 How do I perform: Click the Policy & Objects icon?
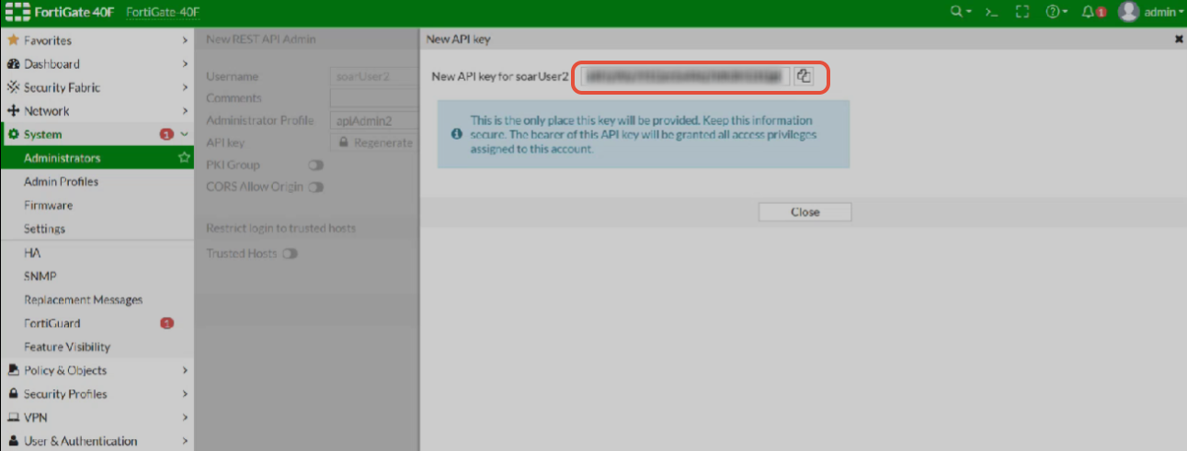click(x=13, y=371)
